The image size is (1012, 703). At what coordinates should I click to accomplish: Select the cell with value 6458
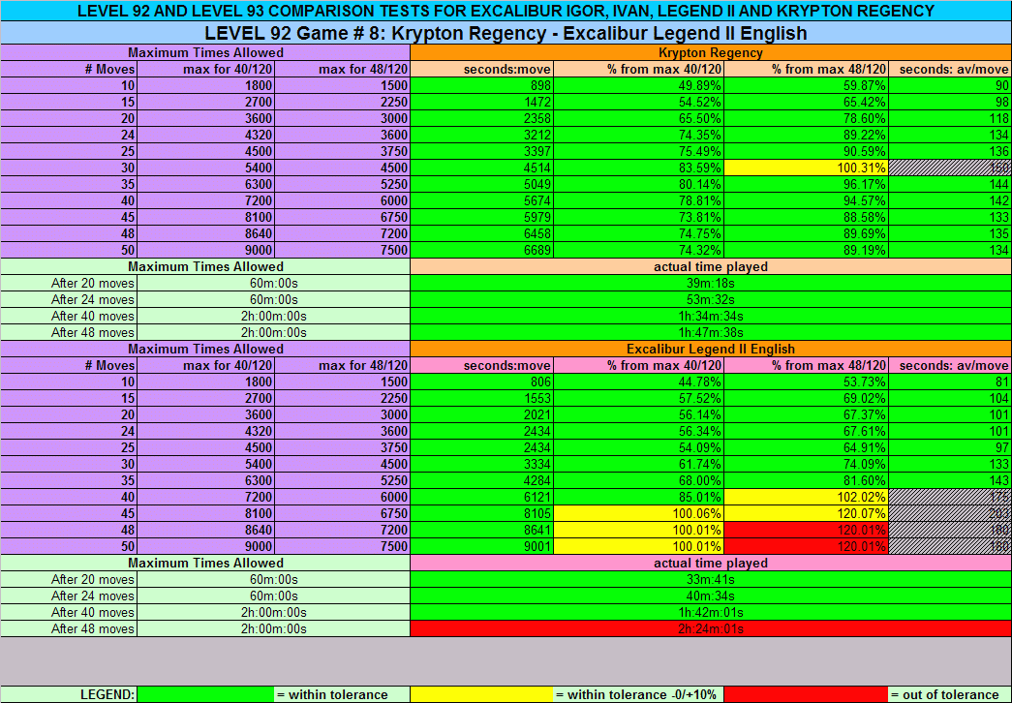click(x=481, y=233)
